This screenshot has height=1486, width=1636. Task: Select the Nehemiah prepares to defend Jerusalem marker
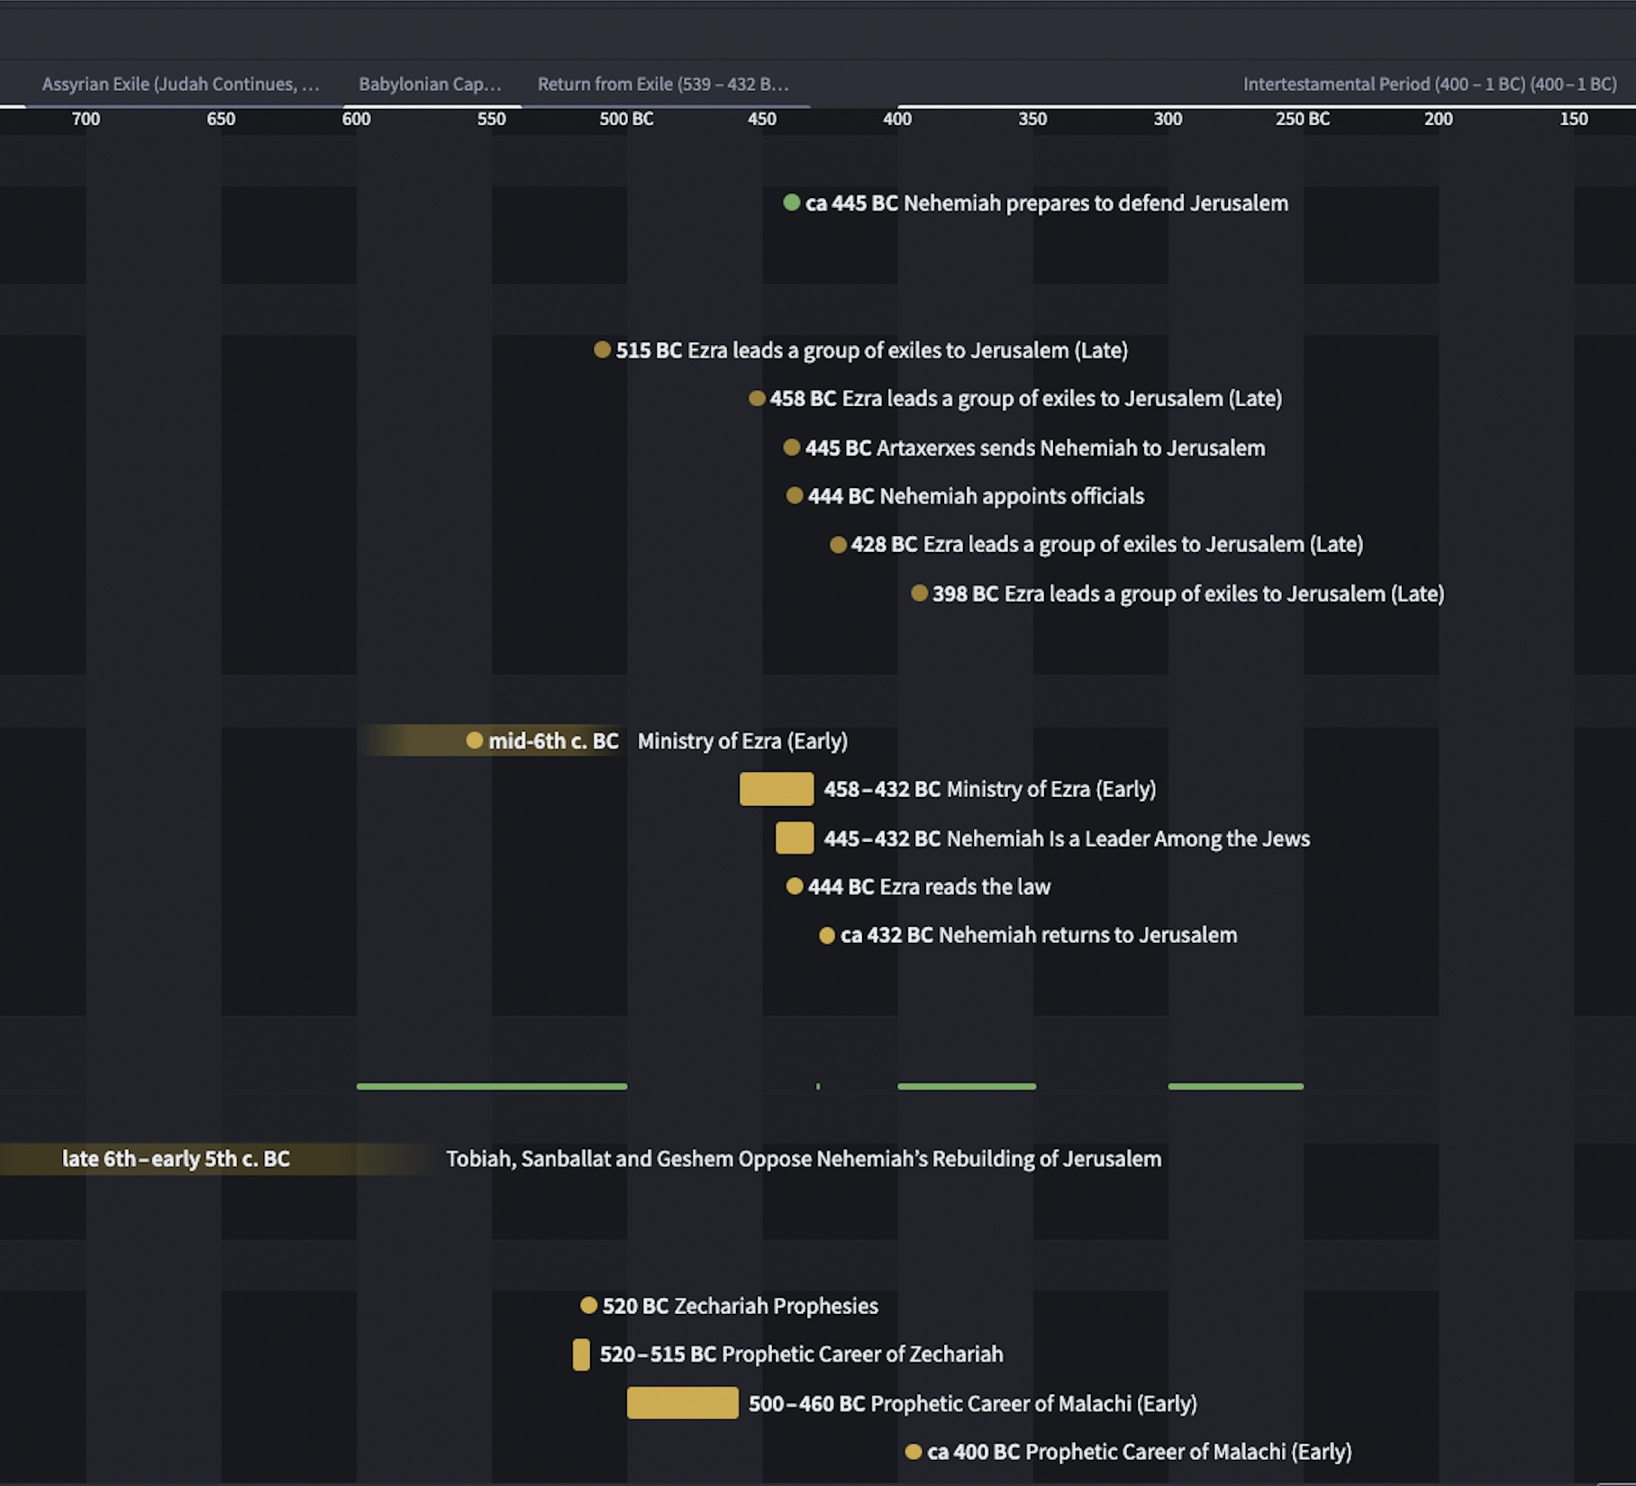(x=791, y=204)
